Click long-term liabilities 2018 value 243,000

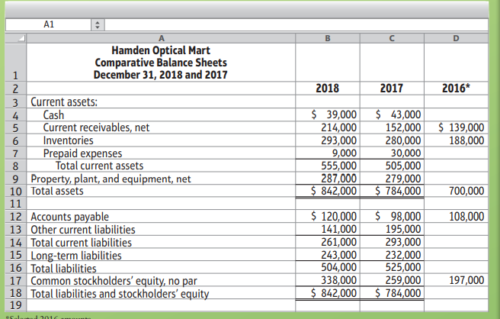pos(328,255)
